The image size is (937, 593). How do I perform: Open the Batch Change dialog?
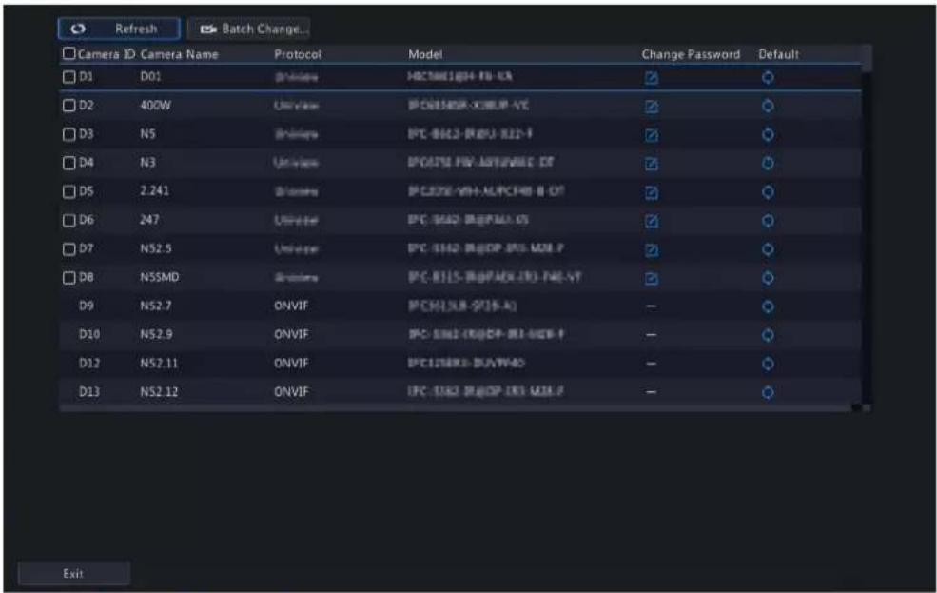pyautogui.click(x=248, y=29)
